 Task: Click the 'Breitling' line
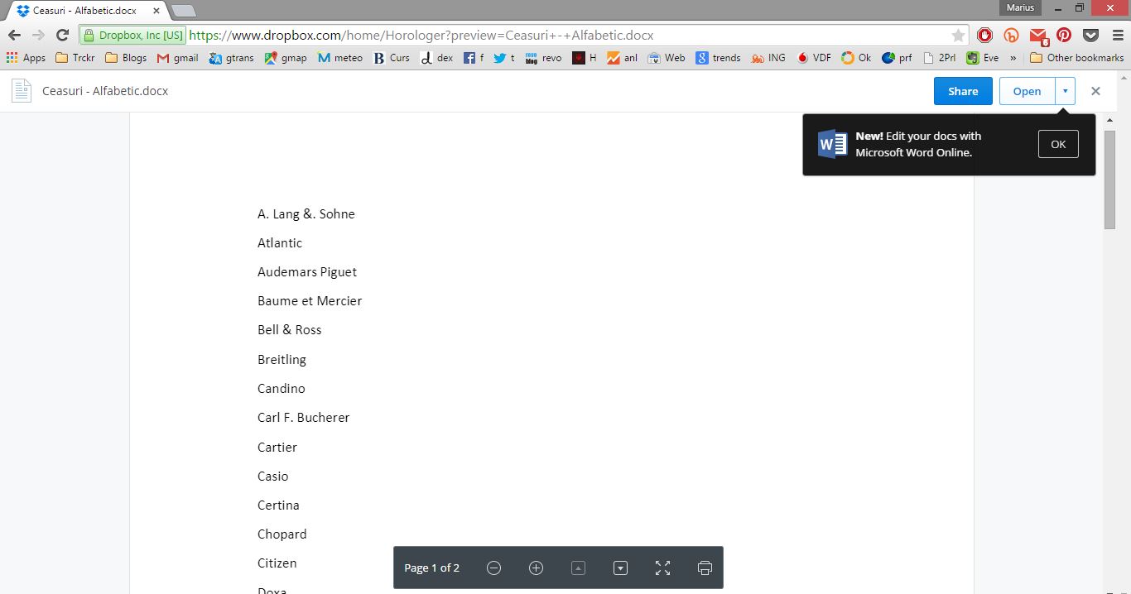[x=282, y=360]
